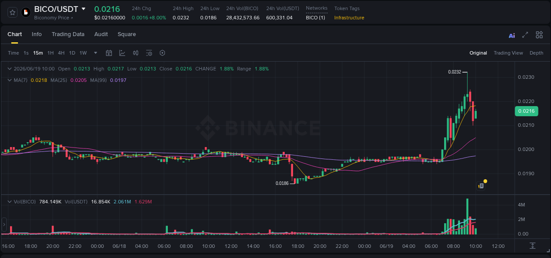
Task: Click the 24h Vol(BICO) value 28,432,573.66
Action: [x=243, y=18]
